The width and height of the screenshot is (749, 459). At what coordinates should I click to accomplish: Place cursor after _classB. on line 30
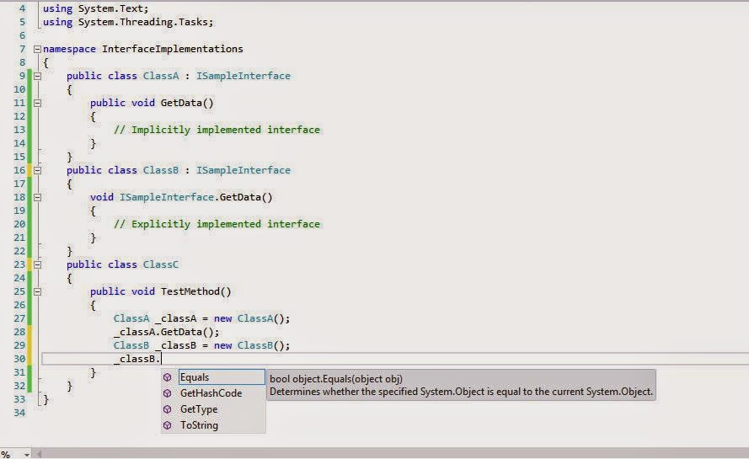pos(162,359)
